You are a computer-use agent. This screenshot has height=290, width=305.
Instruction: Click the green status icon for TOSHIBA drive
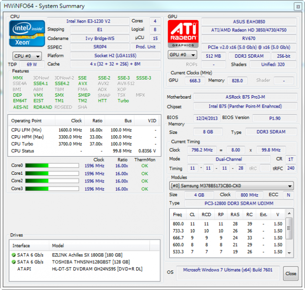(14, 262)
